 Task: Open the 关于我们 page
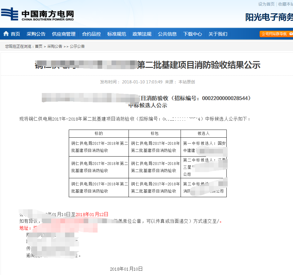point(218,34)
